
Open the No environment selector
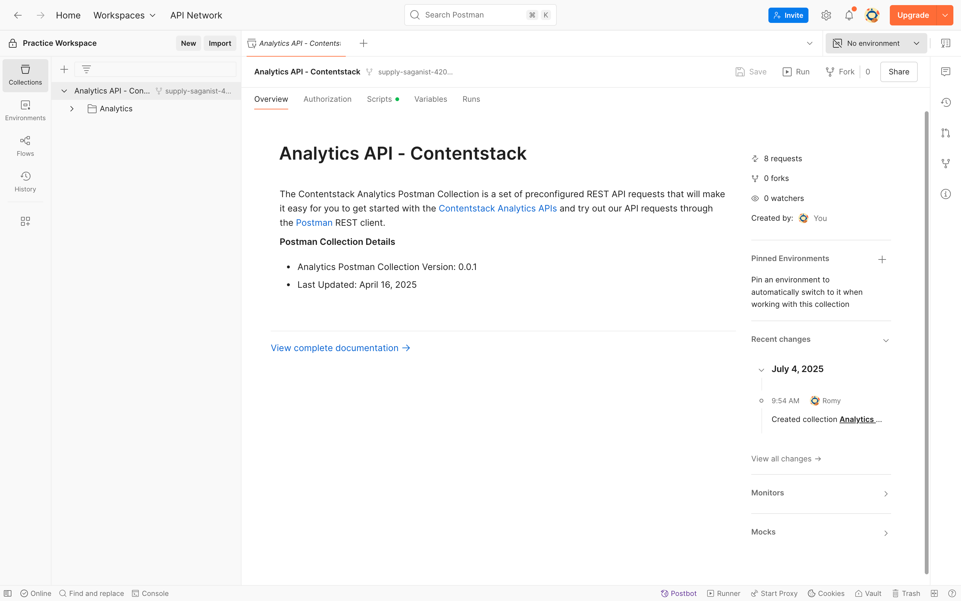(876, 43)
